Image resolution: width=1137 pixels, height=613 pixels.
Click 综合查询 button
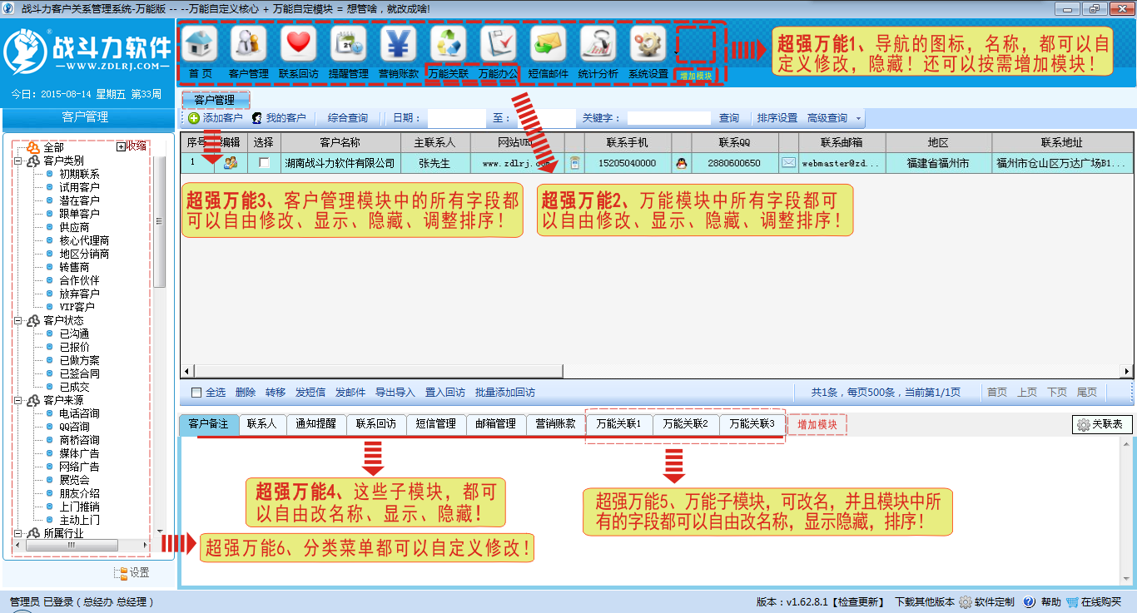click(348, 118)
